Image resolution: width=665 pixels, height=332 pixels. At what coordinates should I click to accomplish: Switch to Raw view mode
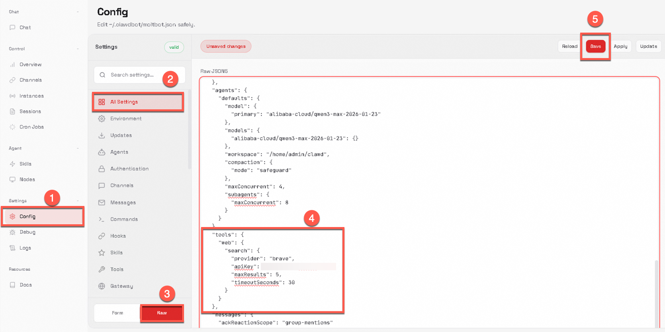point(162,313)
